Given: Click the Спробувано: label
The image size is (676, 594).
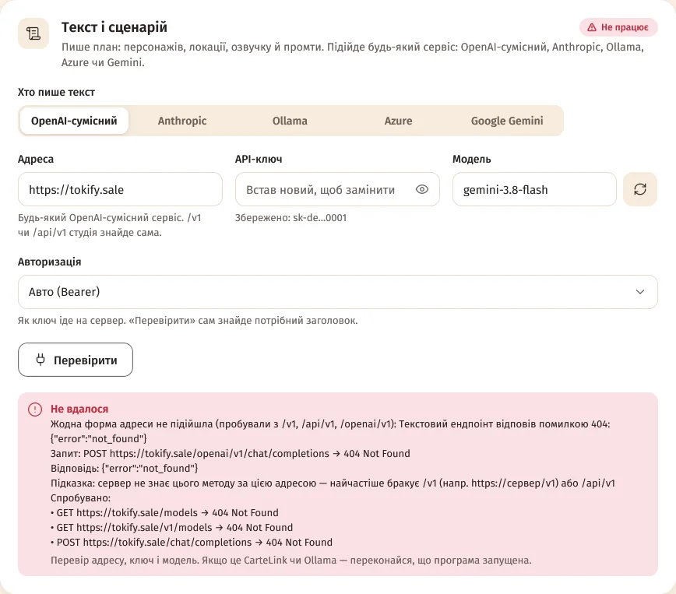Looking at the screenshot, I should tap(81, 498).
